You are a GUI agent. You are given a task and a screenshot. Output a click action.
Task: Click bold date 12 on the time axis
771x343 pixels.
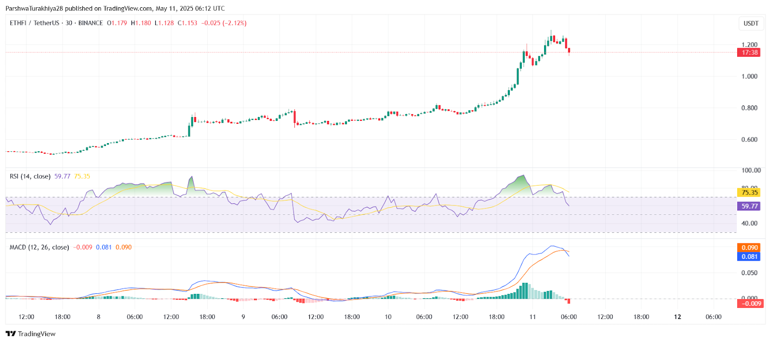click(678, 317)
